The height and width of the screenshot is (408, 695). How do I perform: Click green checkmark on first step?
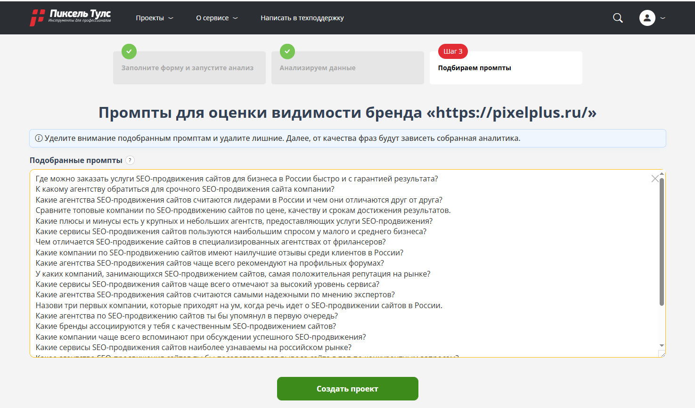(129, 51)
